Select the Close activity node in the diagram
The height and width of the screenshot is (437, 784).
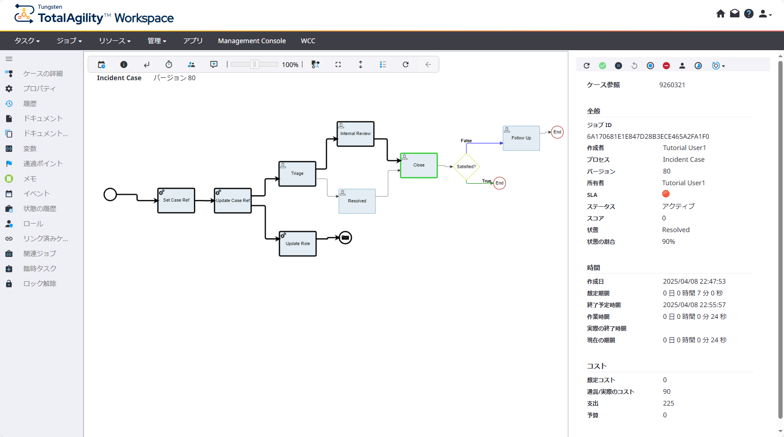(x=419, y=166)
